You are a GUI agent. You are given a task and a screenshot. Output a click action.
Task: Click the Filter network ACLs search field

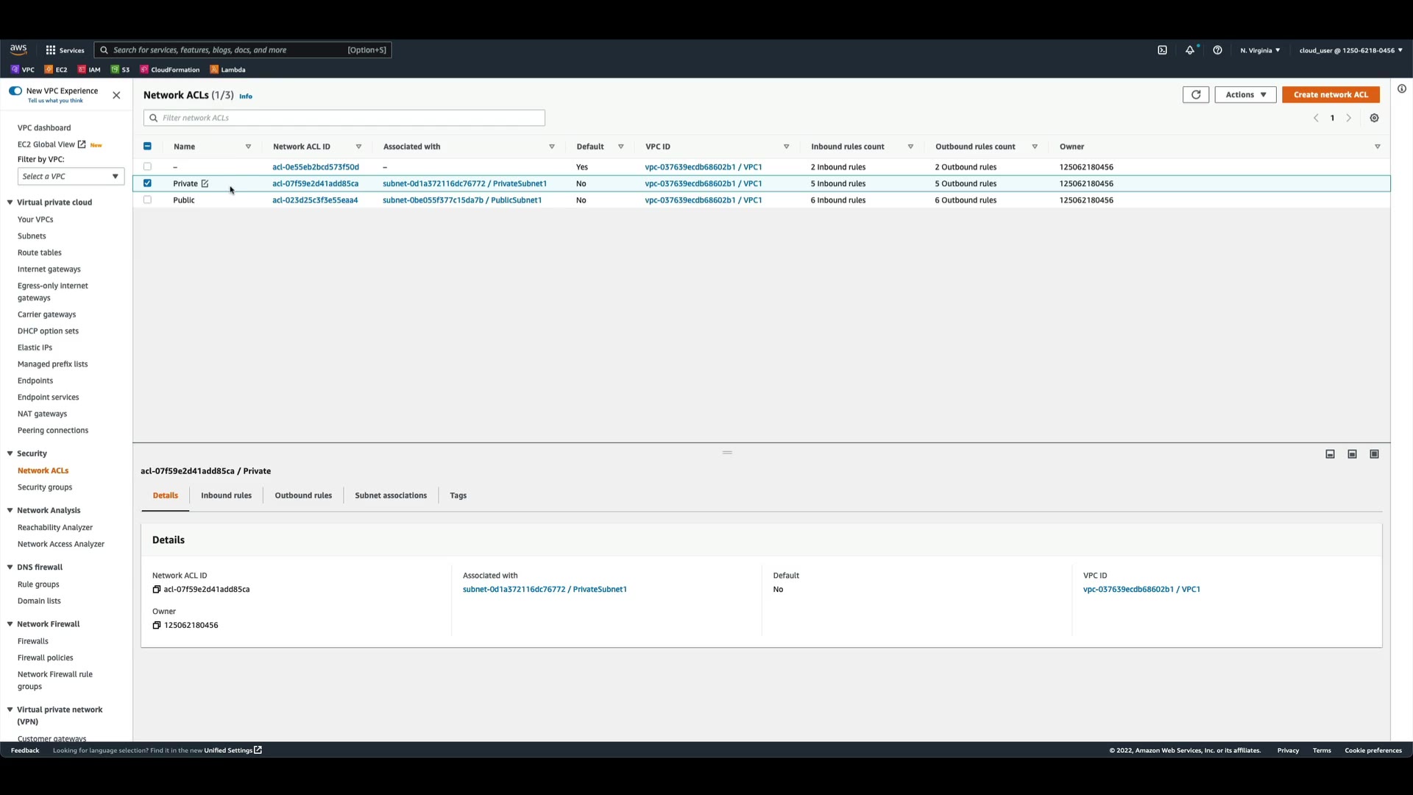pos(346,118)
